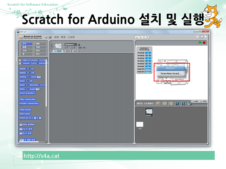The image size is (226, 169).
Task: Toggle sensor pressed monitor checkbox
Action: (20, 63)
